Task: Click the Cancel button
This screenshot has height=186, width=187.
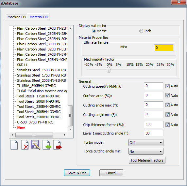Action: (x=111, y=173)
